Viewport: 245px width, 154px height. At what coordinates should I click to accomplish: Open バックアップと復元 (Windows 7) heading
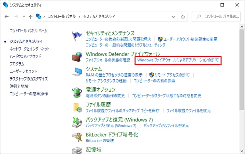coord(119,120)
